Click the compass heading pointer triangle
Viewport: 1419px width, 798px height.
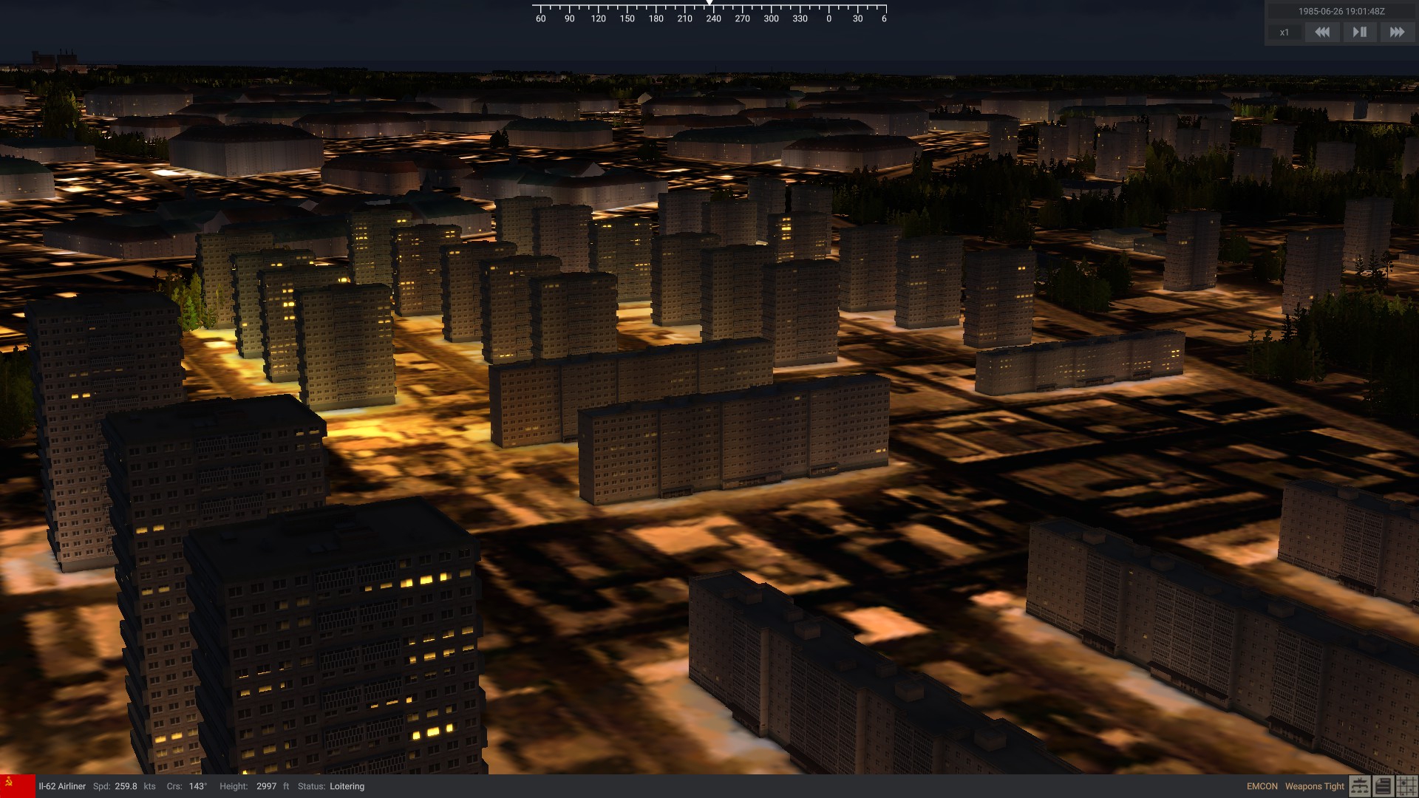coord(709,3)
